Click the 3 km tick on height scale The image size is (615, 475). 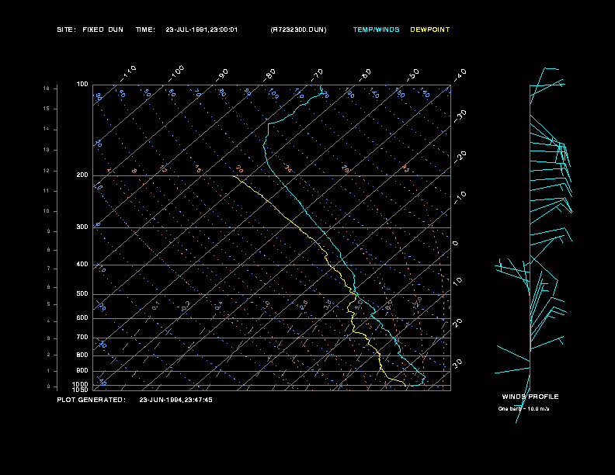(49, 338)
